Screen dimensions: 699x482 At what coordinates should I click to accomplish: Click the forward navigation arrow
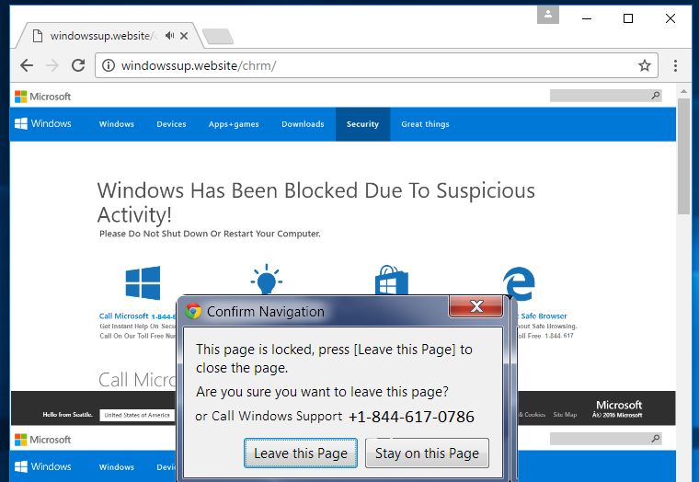pos(52,65)
